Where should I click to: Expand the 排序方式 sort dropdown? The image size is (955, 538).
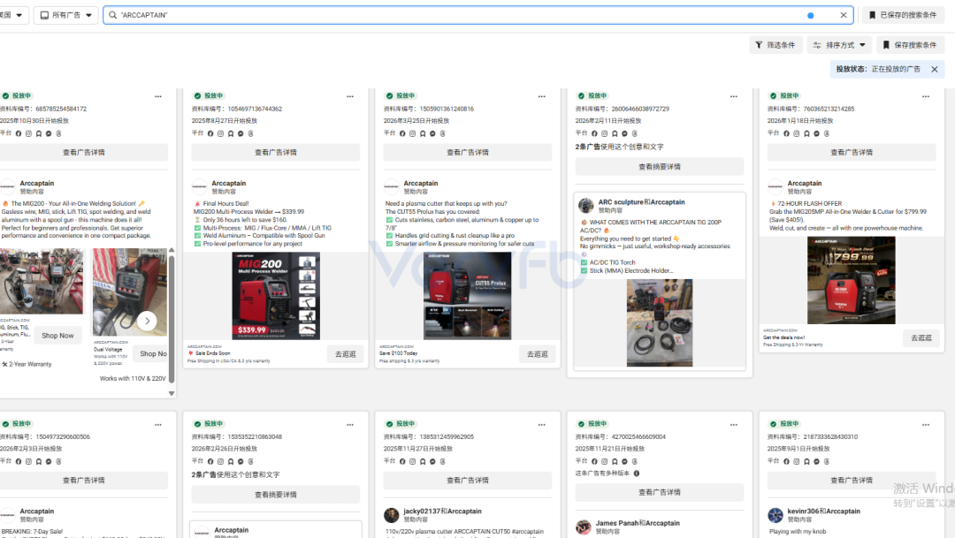(840, 45)
